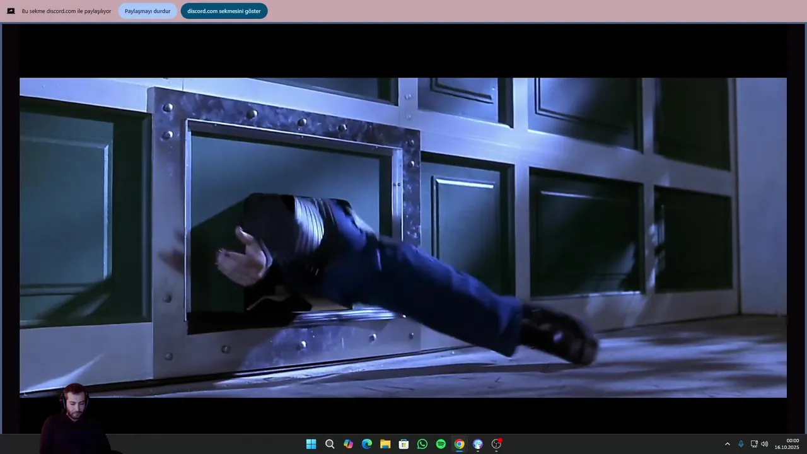Click the microphone tray icon
This screenshot has height=454, width=807.
pyautogui.click(x=741, y=444)
